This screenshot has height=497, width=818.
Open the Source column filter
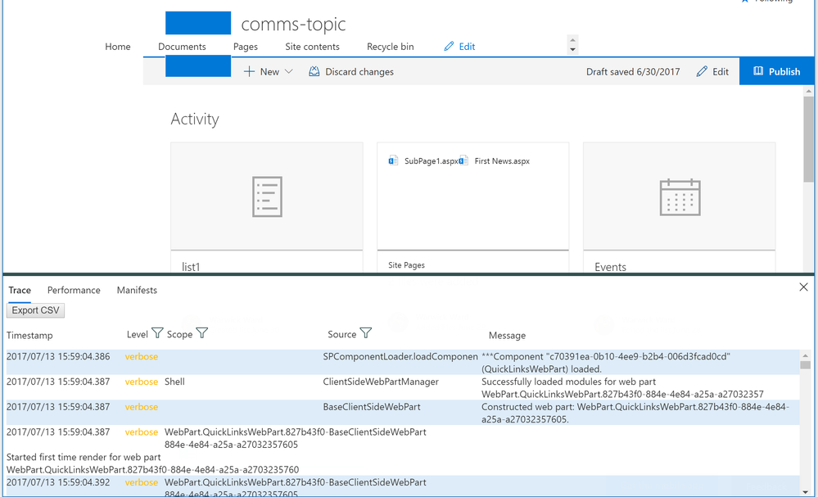(x=366, y=332)
